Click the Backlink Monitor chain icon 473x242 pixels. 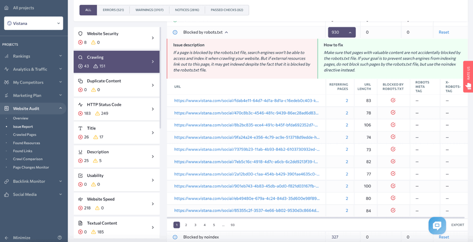click(6, 181)
